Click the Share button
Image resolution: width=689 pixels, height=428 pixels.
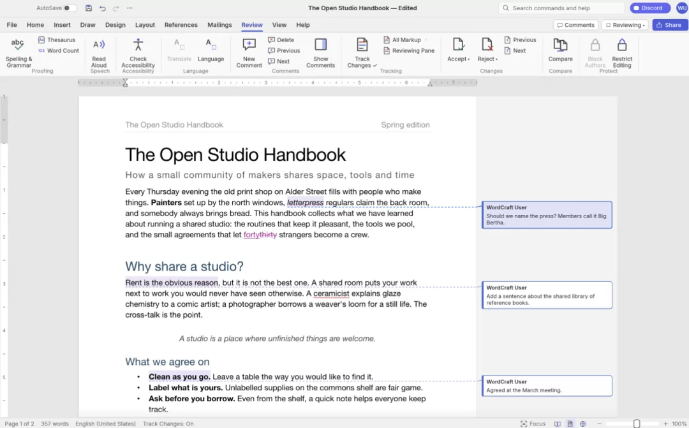click(x=669, y=25)
